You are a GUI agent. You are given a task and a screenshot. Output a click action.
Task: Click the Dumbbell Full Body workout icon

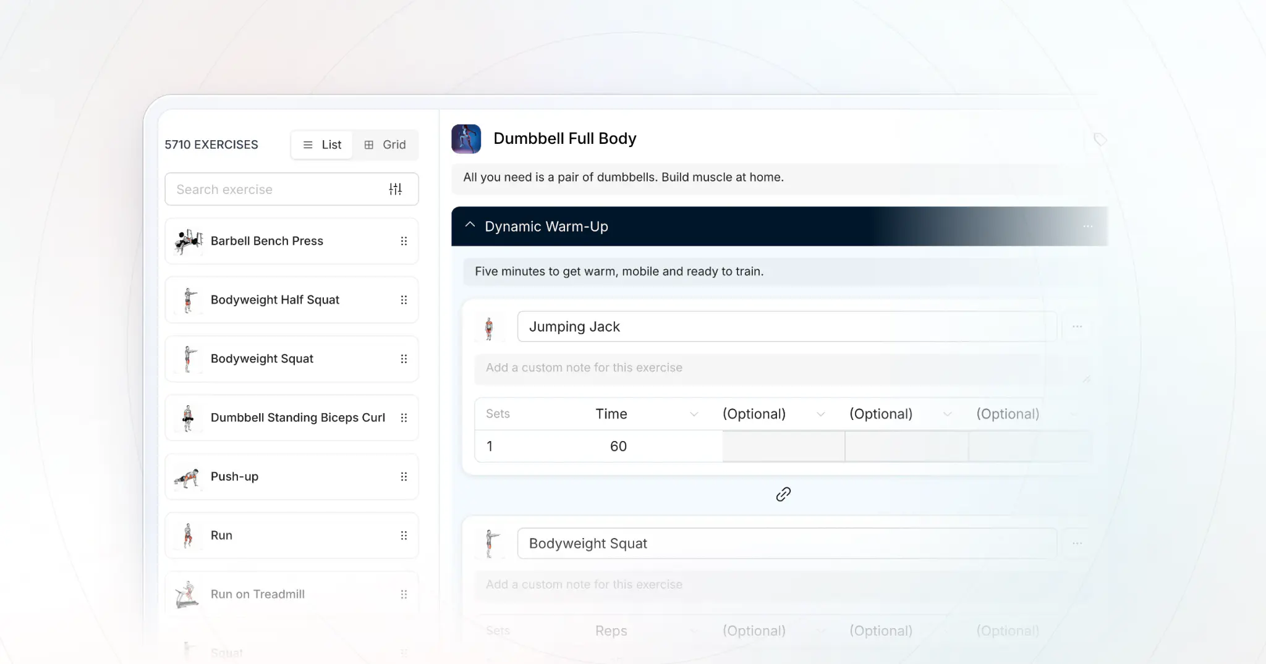tap(466, 138)
